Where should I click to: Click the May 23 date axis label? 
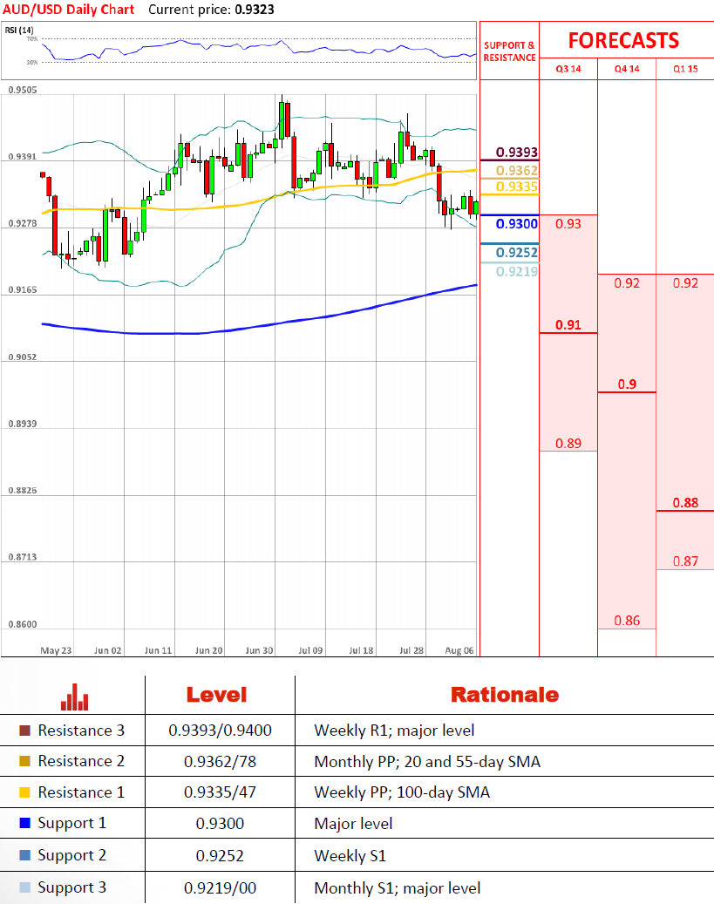56,650
